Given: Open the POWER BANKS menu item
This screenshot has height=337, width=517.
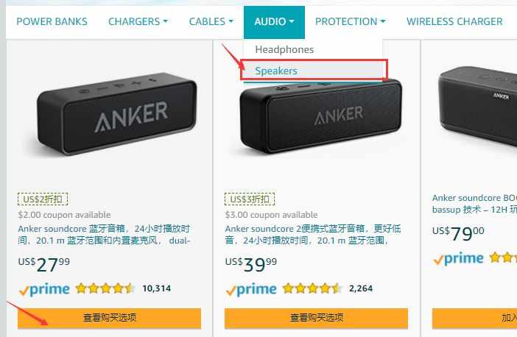Looking at the screenshot, I should (52, 22).
